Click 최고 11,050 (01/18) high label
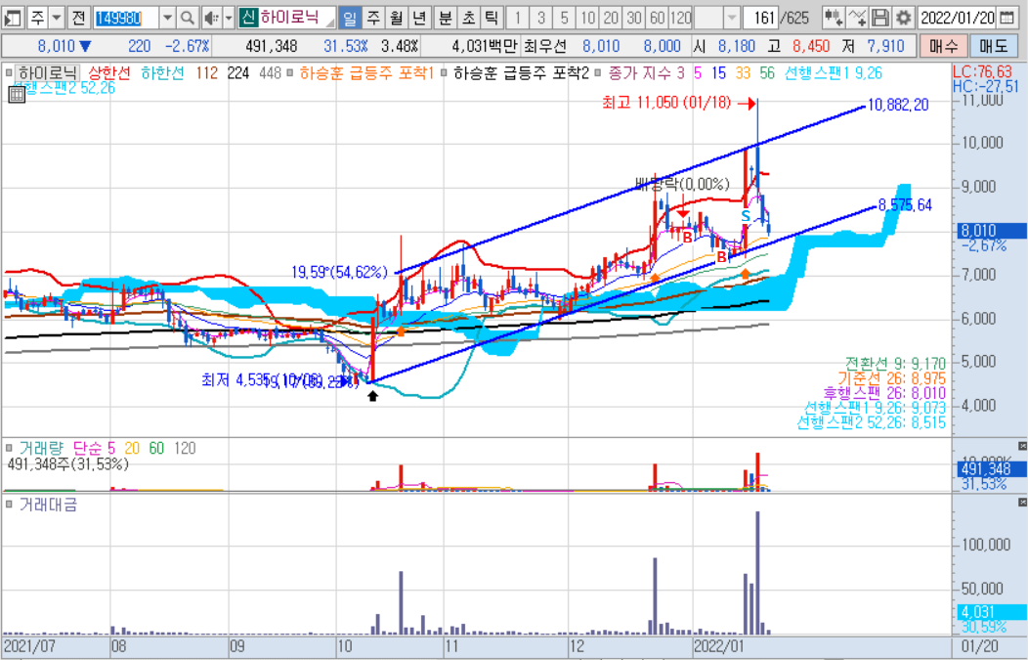Screen dimensions: 1028x660 [x=666, y=103]
